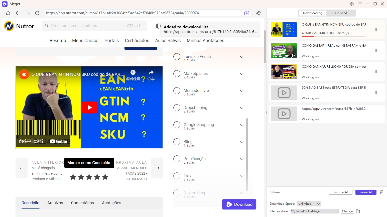Go to previous lesson arrow

(x=22, y=168)
